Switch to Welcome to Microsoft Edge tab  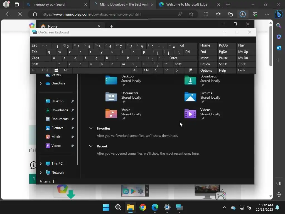tap(189, 4)
